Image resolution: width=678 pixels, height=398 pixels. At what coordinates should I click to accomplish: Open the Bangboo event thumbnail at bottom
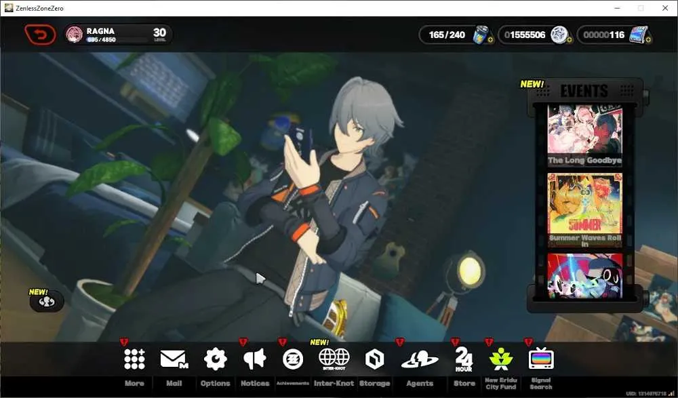[584, 275]
